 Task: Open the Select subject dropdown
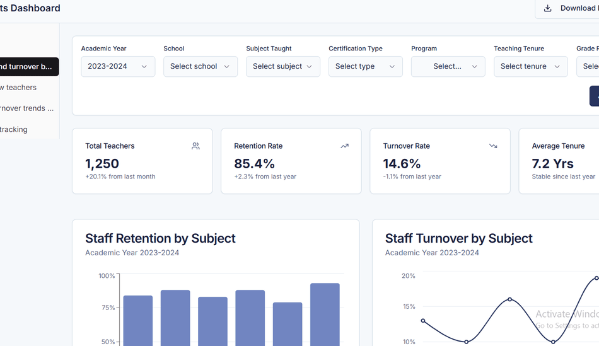pos(283,66)
